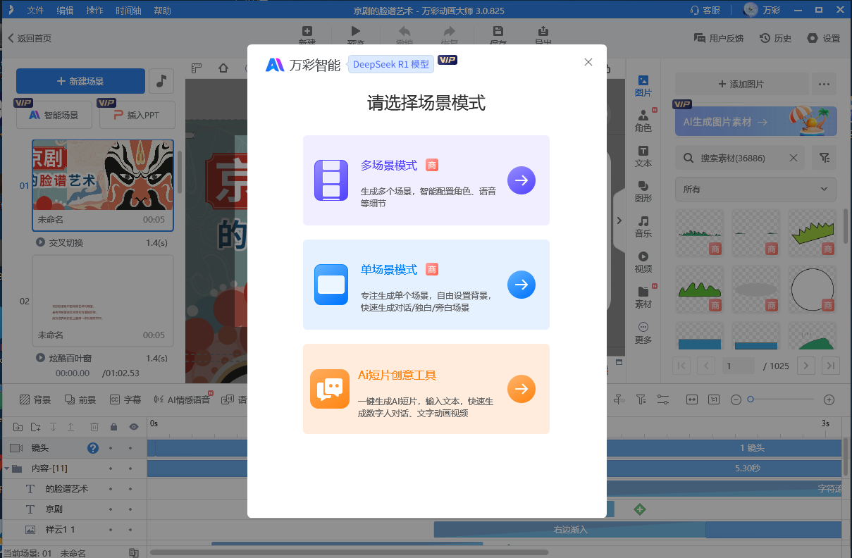Click the DeepSeek R1 模型 selector
Viewport: 852px width, 558px height.
pyautogui.click(x=391, y=64)
